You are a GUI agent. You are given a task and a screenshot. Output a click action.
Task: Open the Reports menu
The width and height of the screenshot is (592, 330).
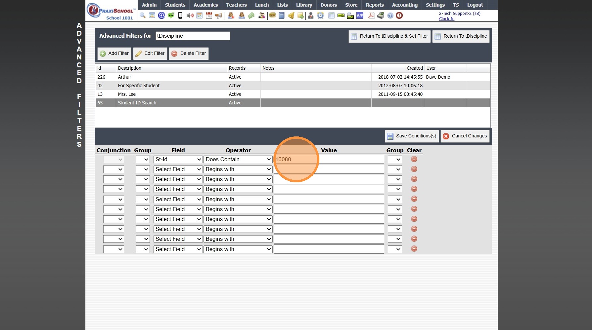pos(375,5)
